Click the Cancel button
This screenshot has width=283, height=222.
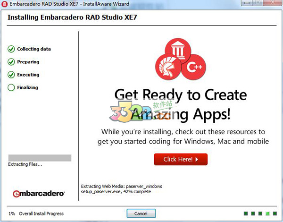coord(141,213)
